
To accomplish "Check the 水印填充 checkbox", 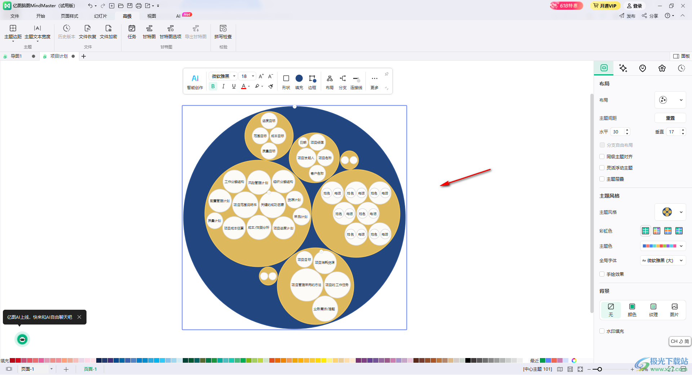I will pos(602,331).
